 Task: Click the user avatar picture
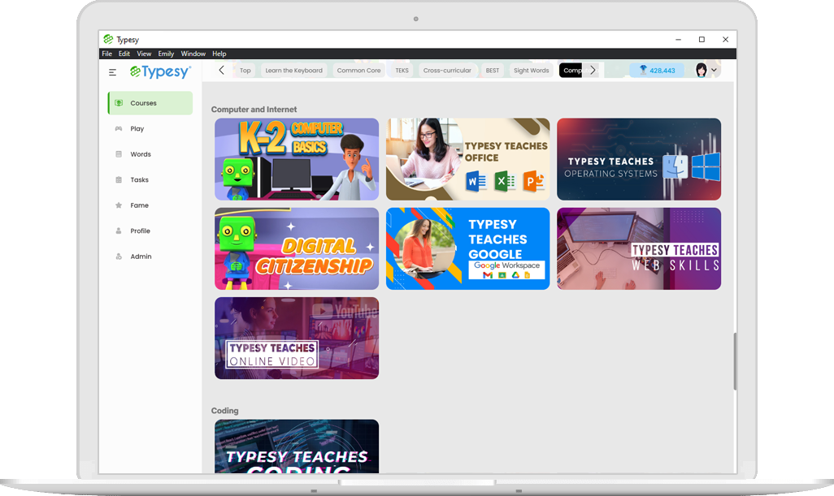[x=701, y=70]
